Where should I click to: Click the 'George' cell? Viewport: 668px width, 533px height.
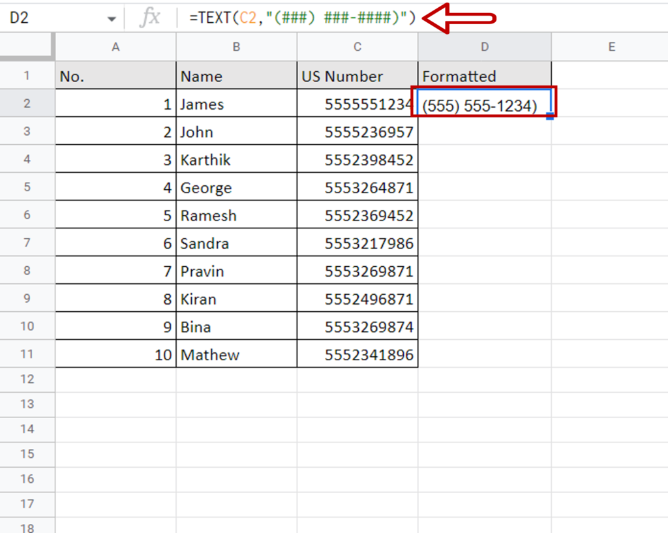click(236, 187)
